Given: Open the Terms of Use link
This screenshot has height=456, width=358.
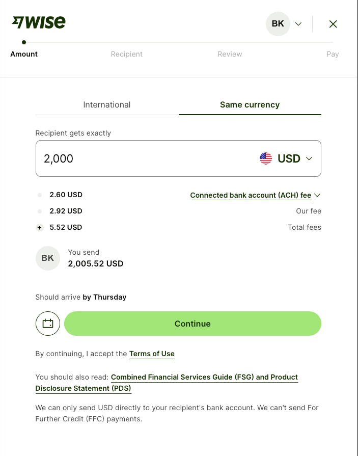Looking at the screenshot, I should point(152,354).
